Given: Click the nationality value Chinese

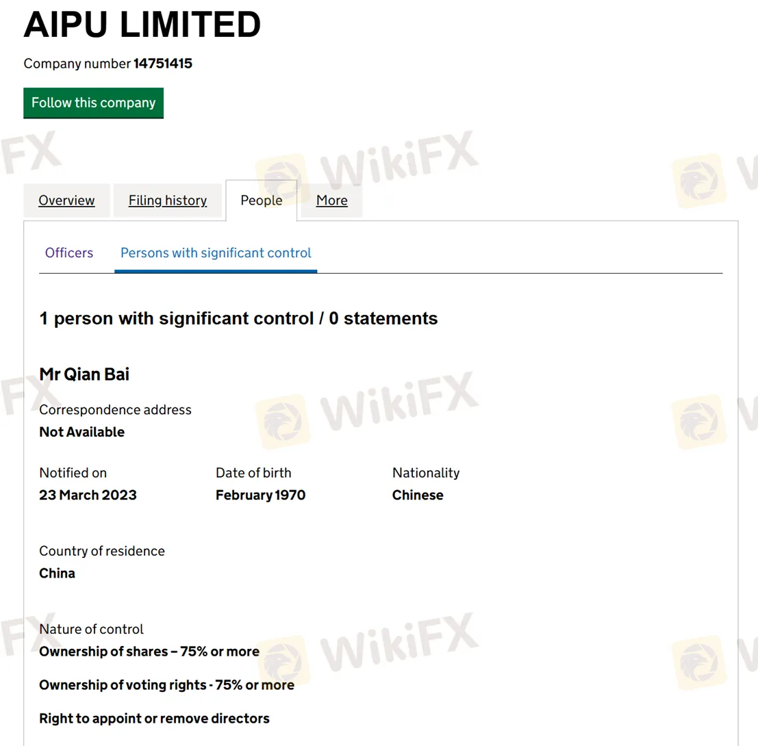Looking at the screenshot, I should coord(418,495).
